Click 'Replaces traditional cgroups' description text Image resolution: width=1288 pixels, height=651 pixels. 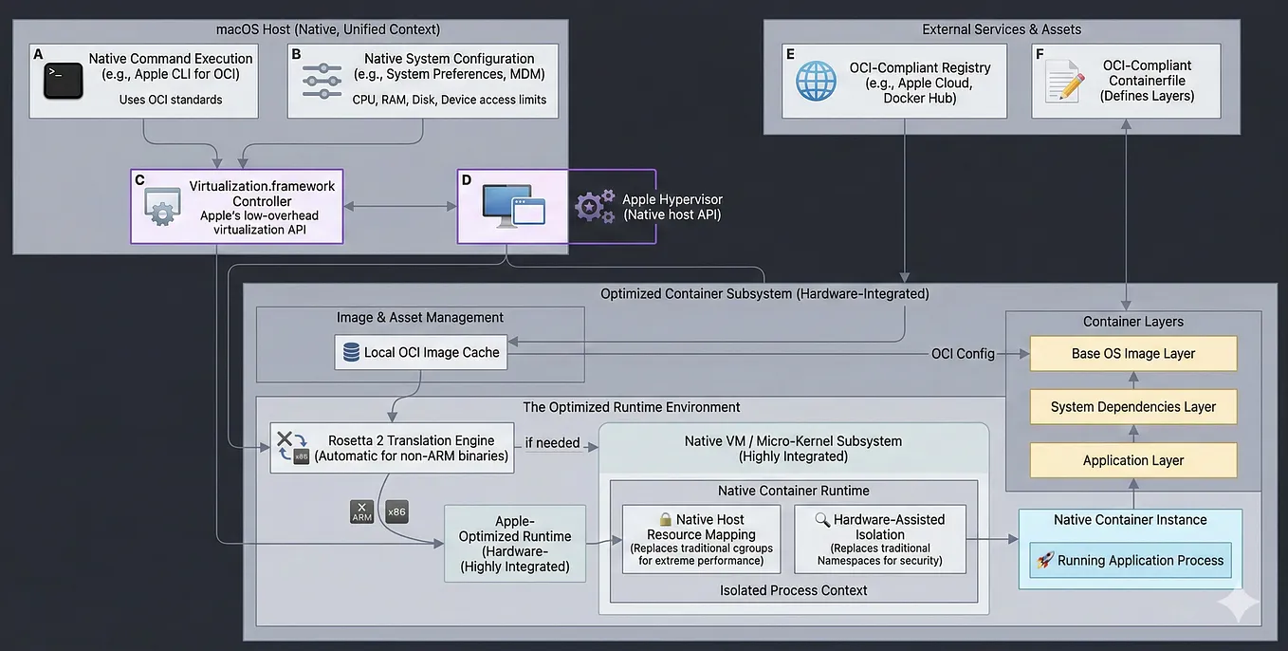click(702, 554)
